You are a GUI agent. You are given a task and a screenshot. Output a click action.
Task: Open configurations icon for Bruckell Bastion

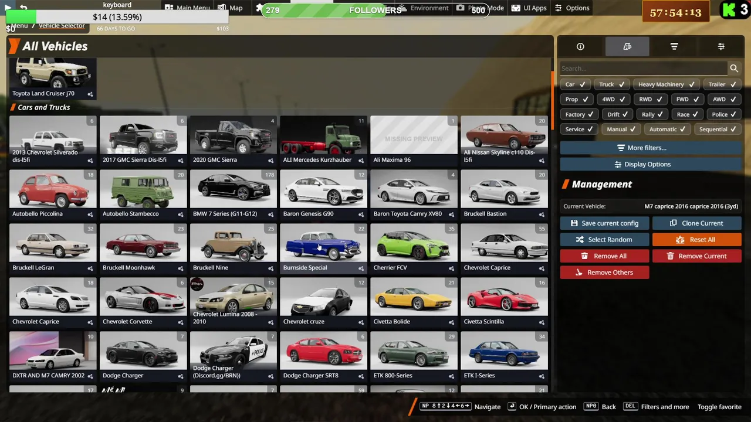point(542,214)
